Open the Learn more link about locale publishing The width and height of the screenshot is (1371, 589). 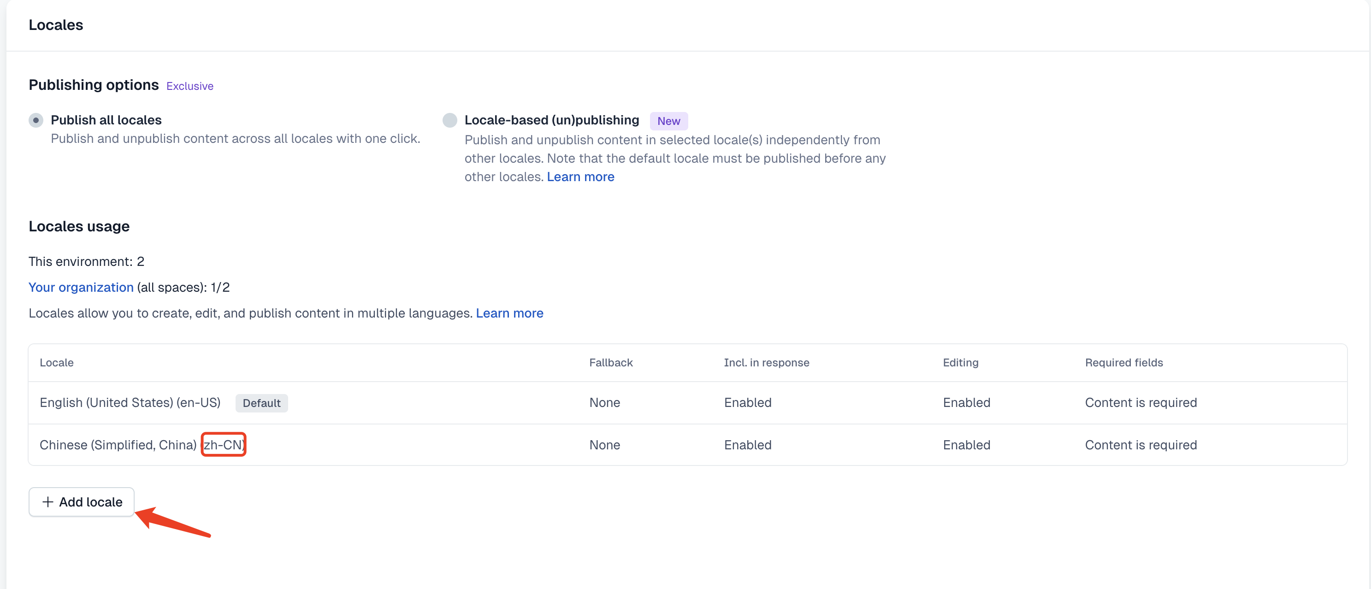click(580, 177)
